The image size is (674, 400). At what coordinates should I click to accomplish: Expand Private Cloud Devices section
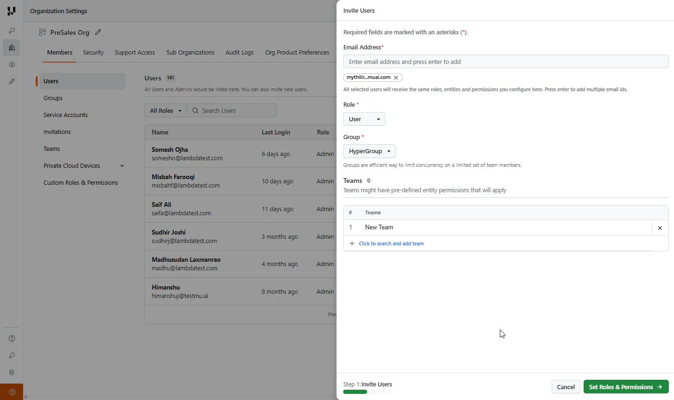pos(122,166)
